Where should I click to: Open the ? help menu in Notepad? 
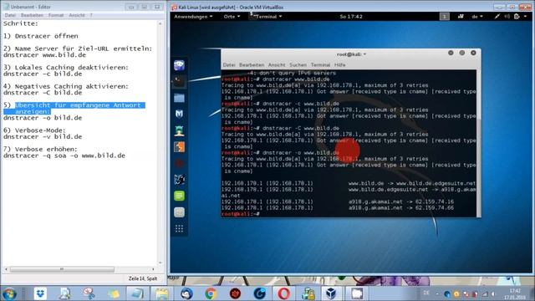pos(91,15)
